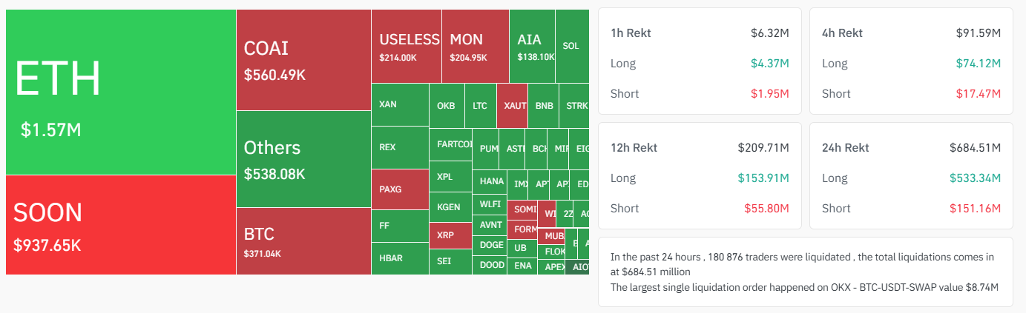Click the 4h Rekt summary card
The width and height of the screenshot is (1026, 313).
[910, 61]
